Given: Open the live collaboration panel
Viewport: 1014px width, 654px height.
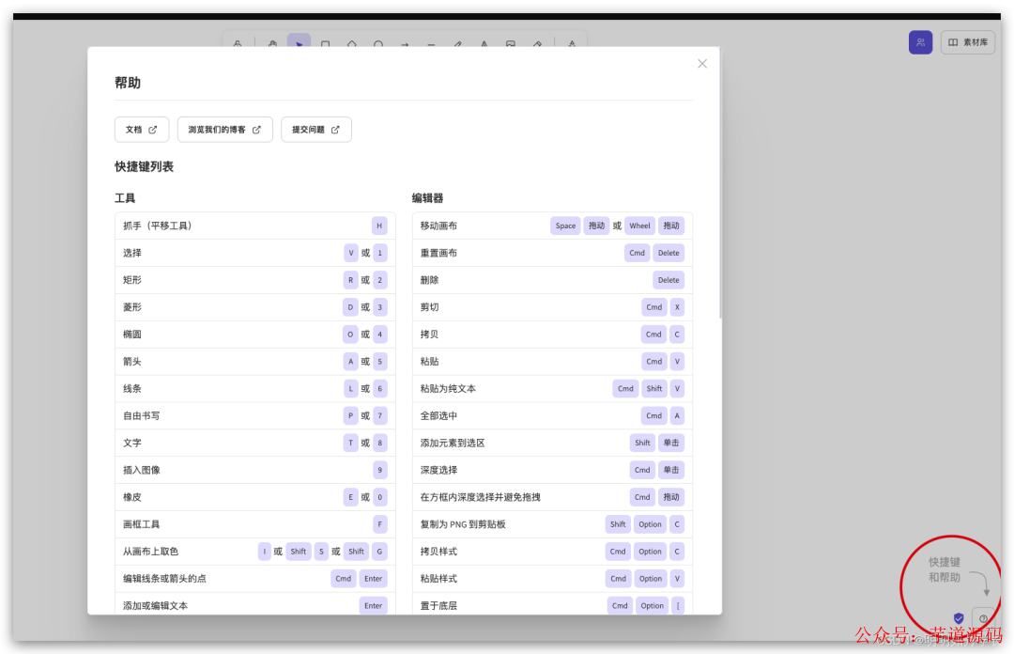Looking at the screenshot, I should [x=920, y=42].
